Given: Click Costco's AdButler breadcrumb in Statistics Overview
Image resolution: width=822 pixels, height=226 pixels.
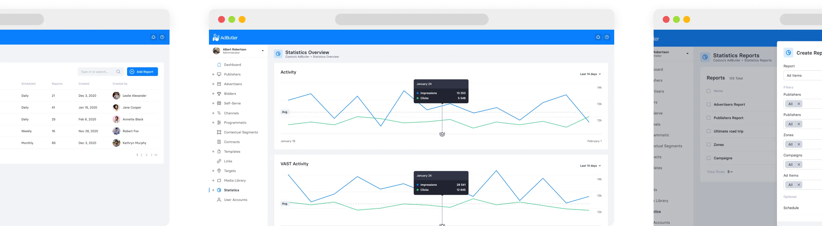Looking at the screenshot, I should (297, 57).
